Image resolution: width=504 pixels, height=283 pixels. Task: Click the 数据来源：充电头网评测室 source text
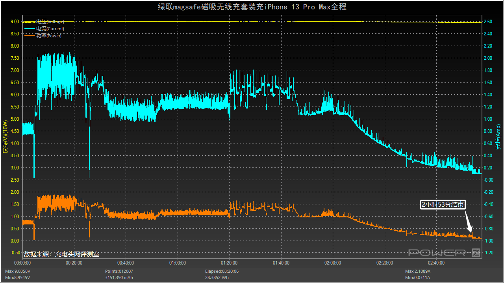pyautogui.click(x=61, y=254)
